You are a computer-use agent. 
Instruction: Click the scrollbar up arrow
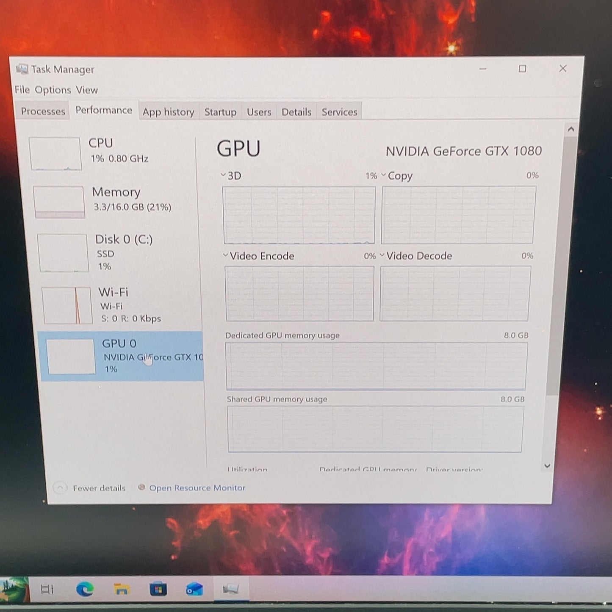[571, 129]
